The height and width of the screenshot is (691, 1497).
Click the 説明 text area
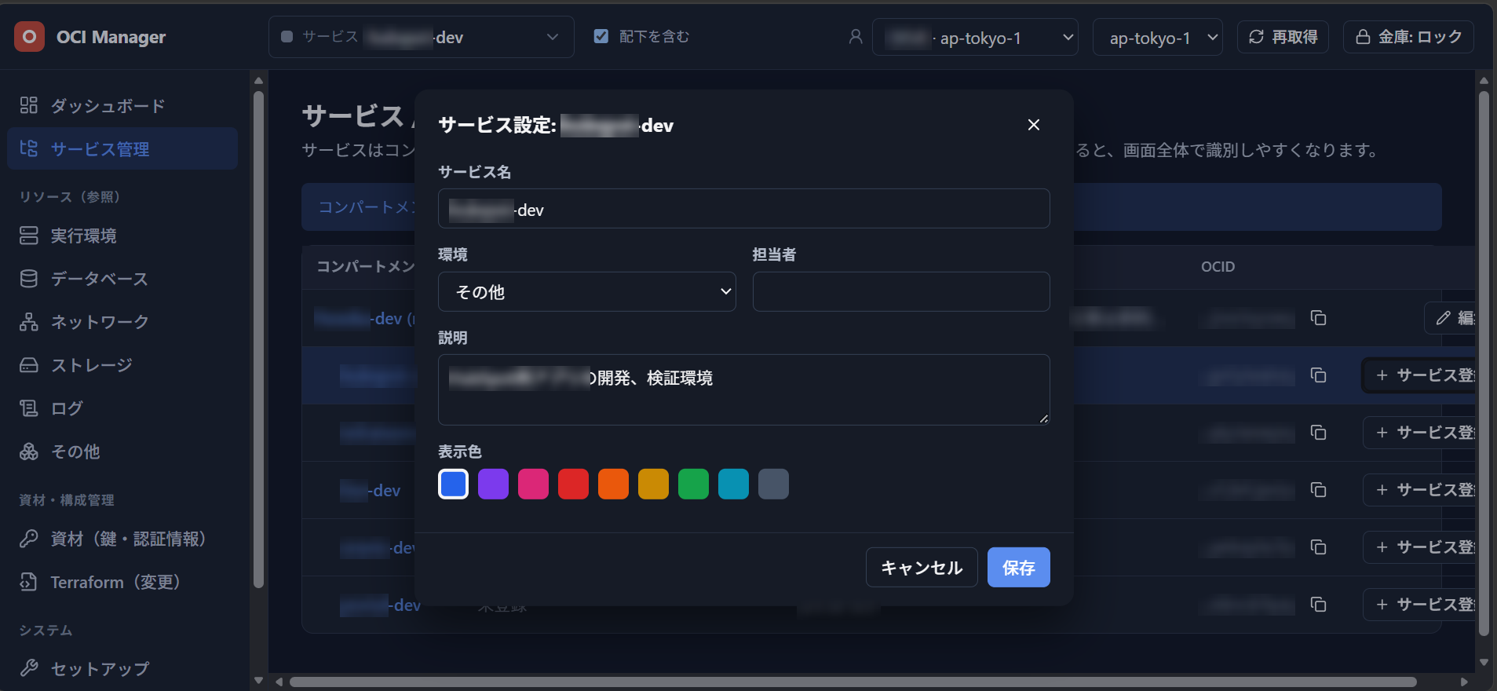pos(743,390)
